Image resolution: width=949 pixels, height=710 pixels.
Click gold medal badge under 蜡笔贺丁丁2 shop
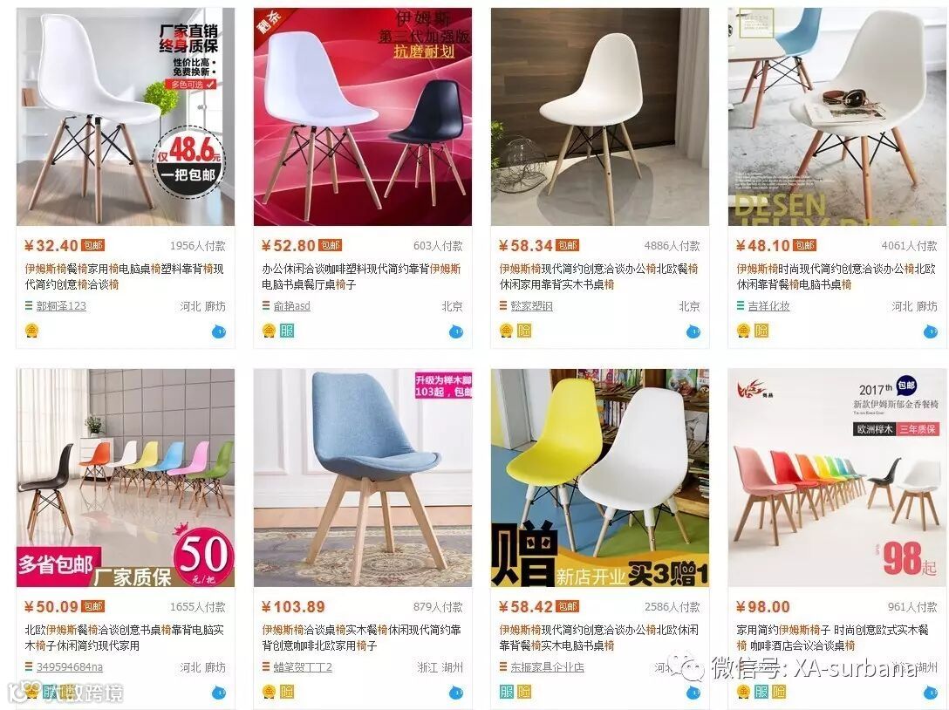(x=269, y=691)
